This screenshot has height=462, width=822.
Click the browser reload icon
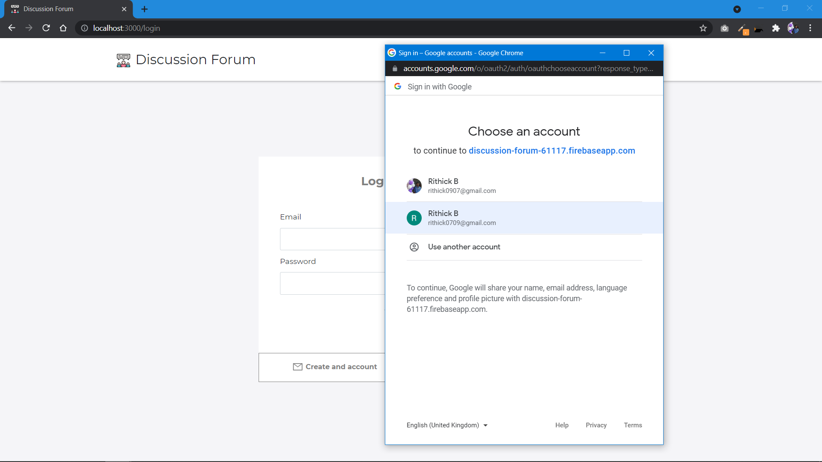pyautogui.click(x=46, y=28)
